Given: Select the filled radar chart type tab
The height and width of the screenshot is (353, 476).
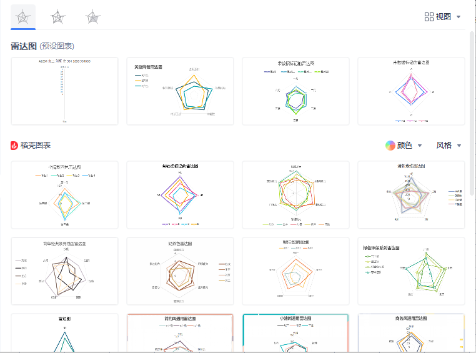Looking at the screenshot, I should coord(93,17).
